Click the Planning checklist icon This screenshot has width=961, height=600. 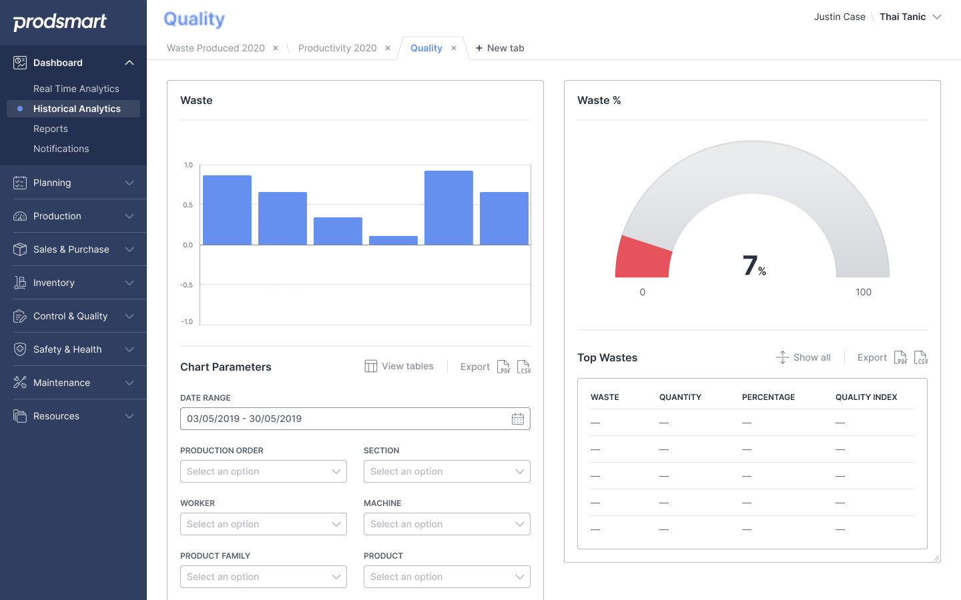[20, 183]
